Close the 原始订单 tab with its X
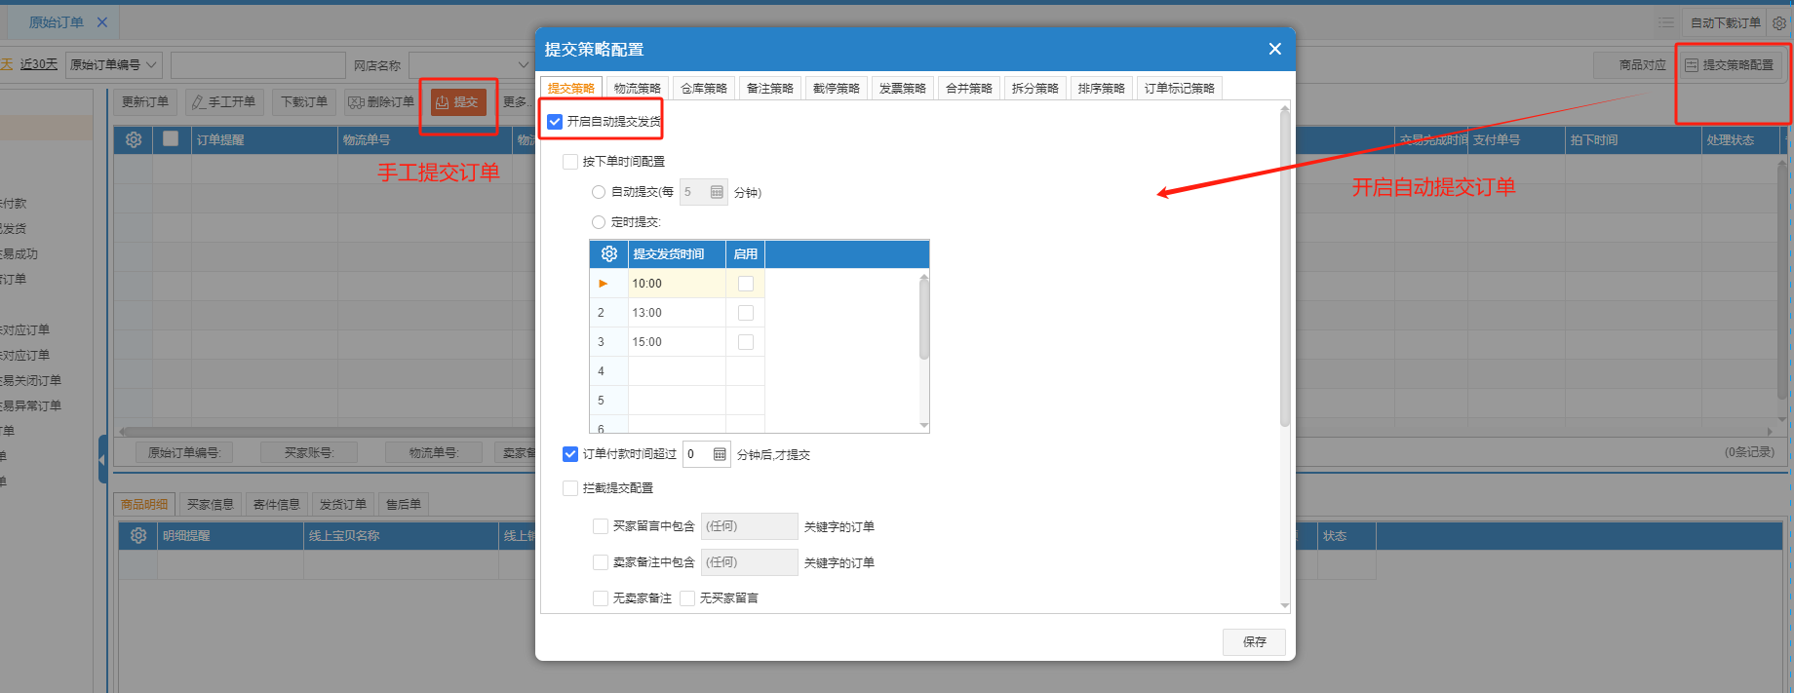The height and width of the screenshot is (693, 1794). [x=101, y=21]
